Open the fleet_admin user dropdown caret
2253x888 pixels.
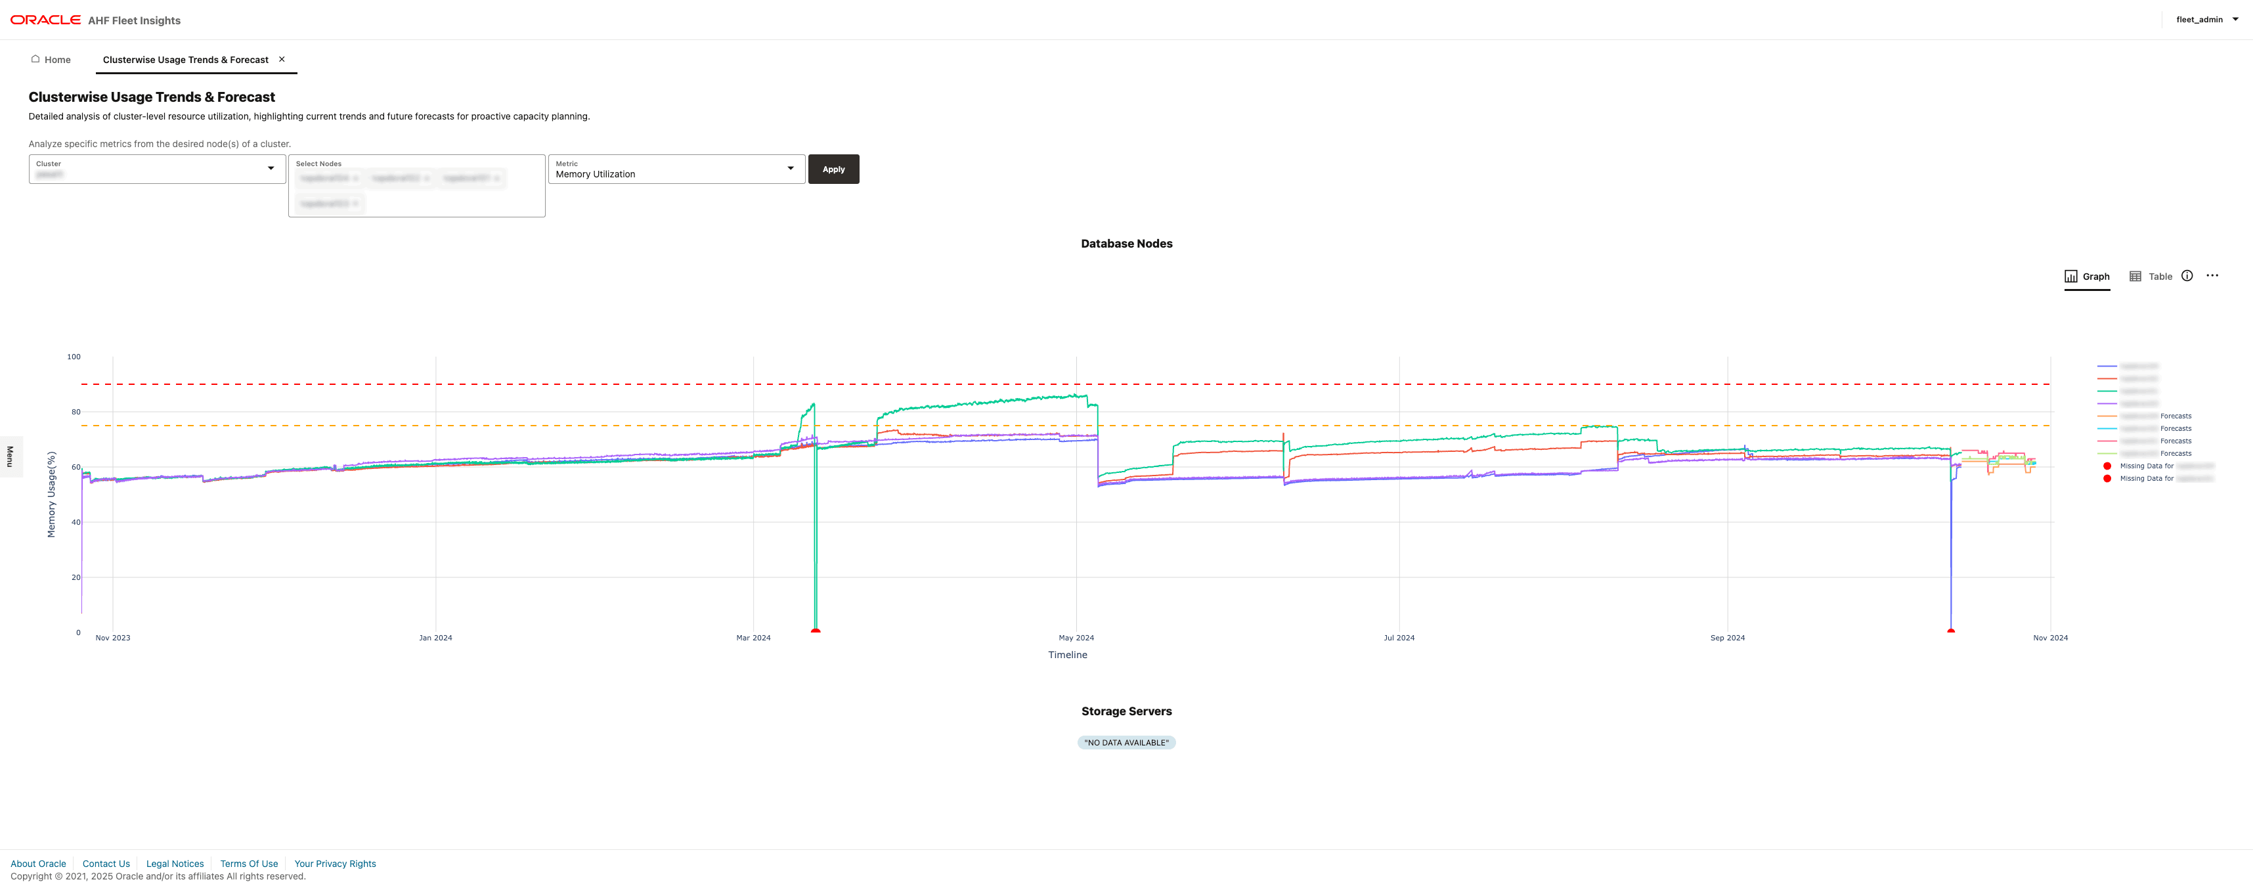click(2235, 19)
